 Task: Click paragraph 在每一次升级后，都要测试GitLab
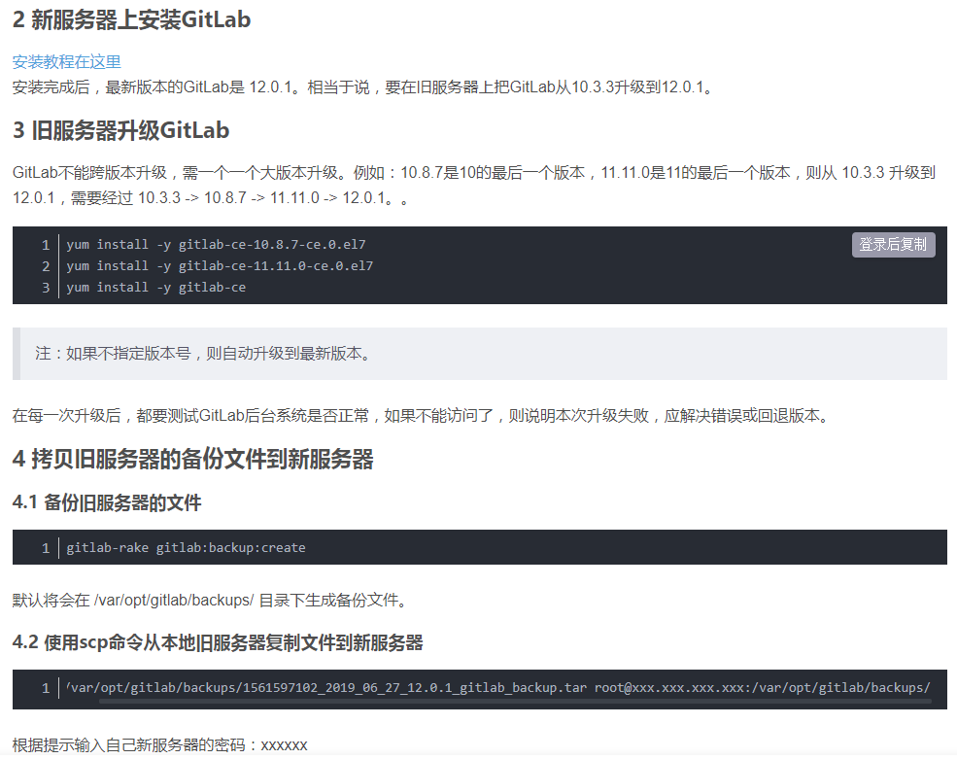pos(421,416)
